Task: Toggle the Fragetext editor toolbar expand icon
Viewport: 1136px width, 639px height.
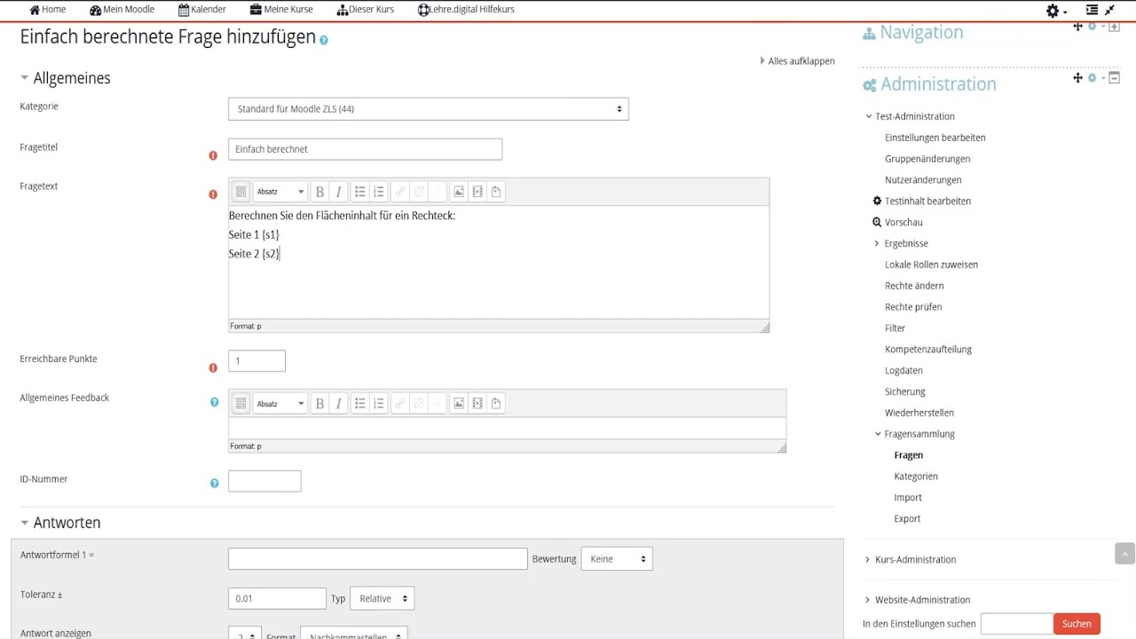Action: [241, 192]
